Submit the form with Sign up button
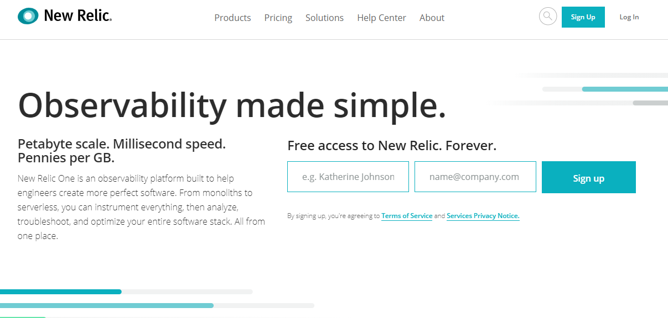This screenshot has height=318, width=668. point(588,177)
